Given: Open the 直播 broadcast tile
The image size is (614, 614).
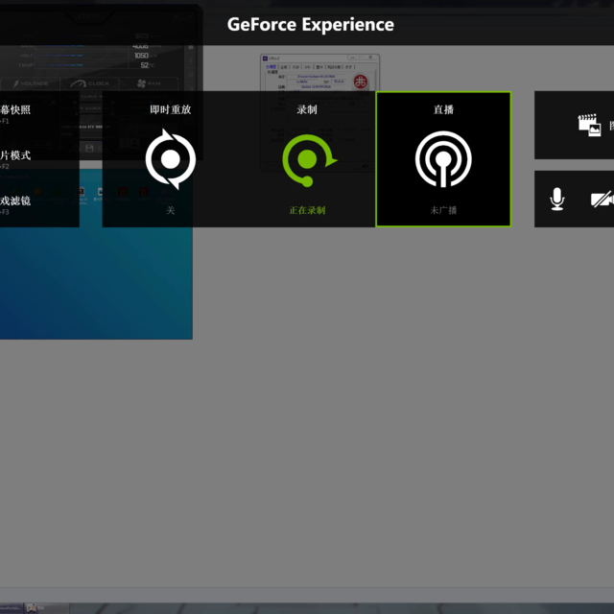Looking at the screenshot, I should click(443, 159).
